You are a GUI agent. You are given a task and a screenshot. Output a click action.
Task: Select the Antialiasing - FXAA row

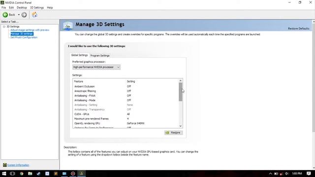click(x=126, y=95)
